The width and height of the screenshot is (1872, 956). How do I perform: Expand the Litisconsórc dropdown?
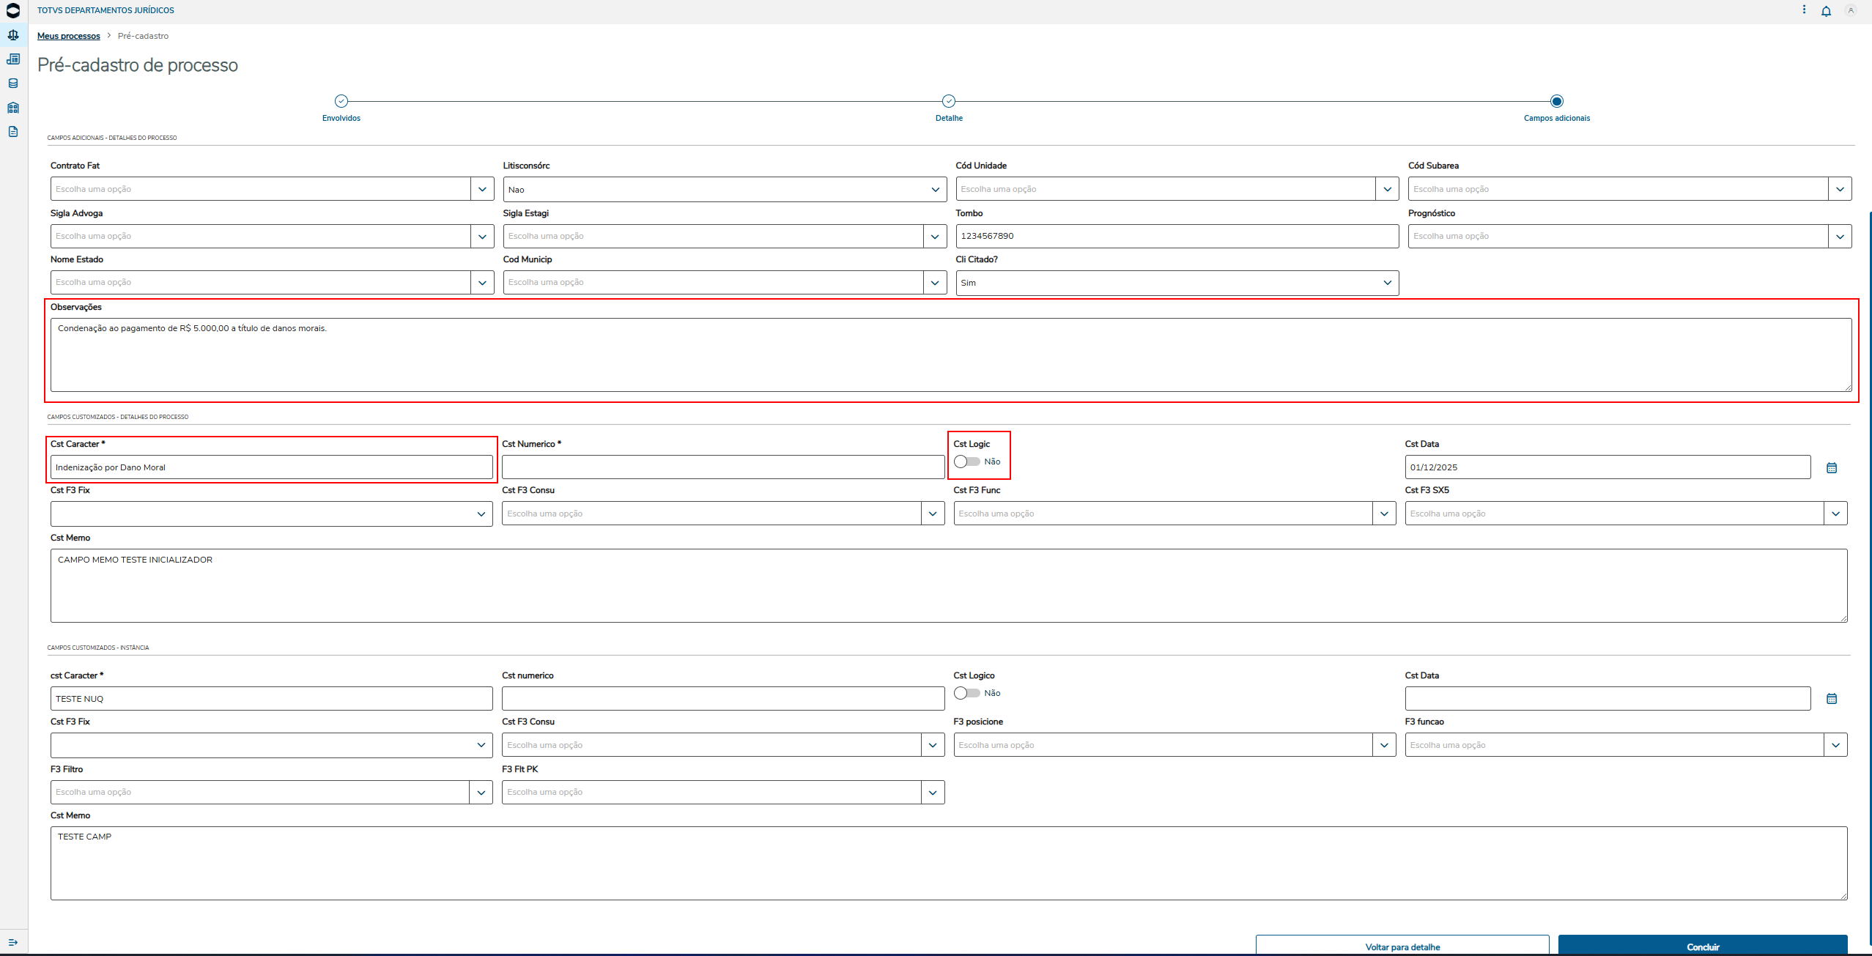click(935, 190)
